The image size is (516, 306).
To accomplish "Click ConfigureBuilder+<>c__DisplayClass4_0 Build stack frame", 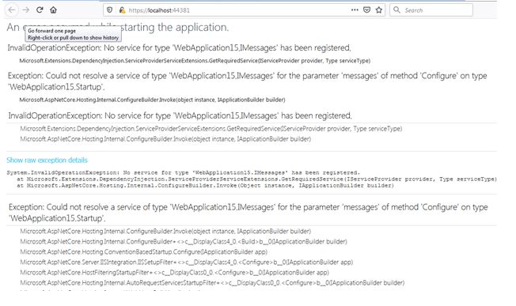I will [184, 242].
